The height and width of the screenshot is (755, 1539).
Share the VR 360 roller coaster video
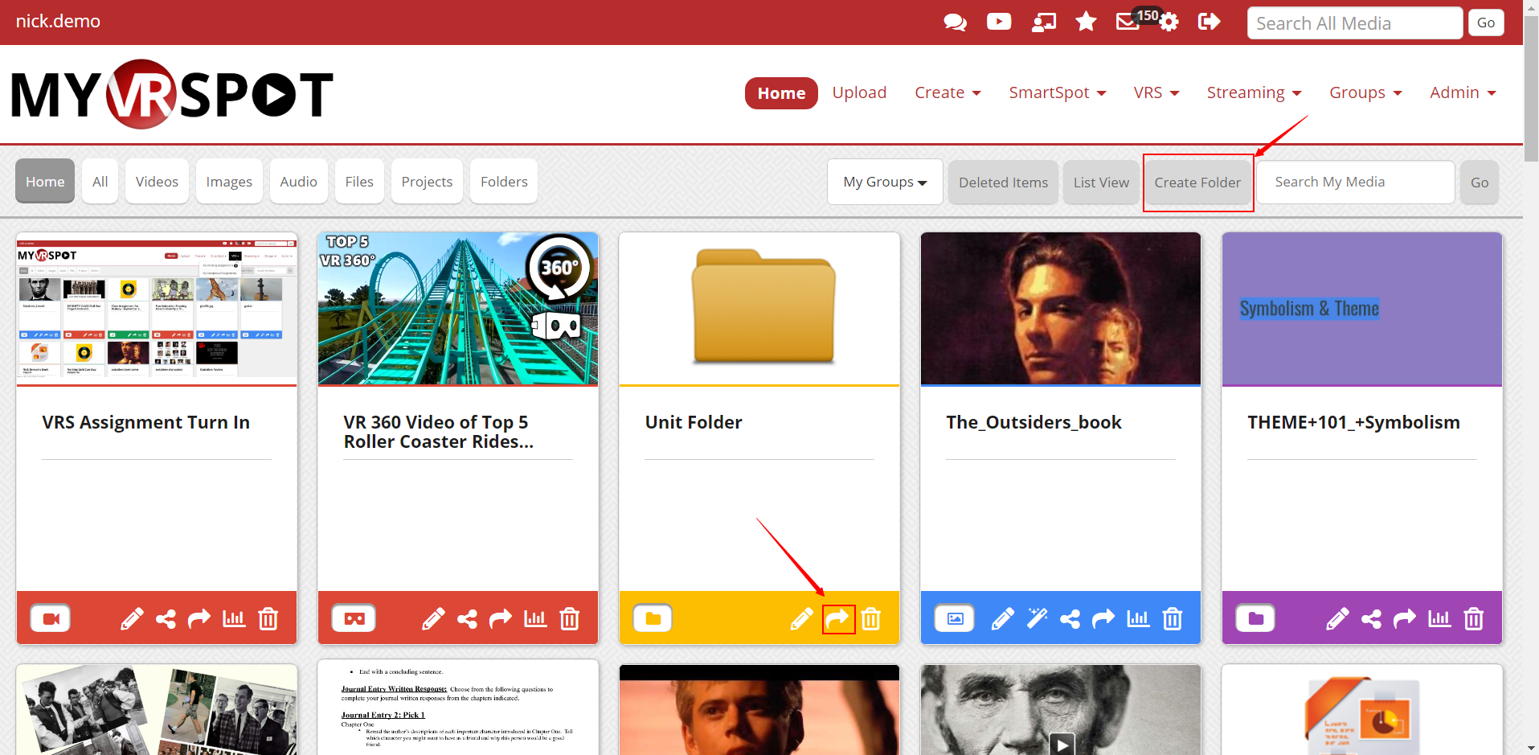467,619
